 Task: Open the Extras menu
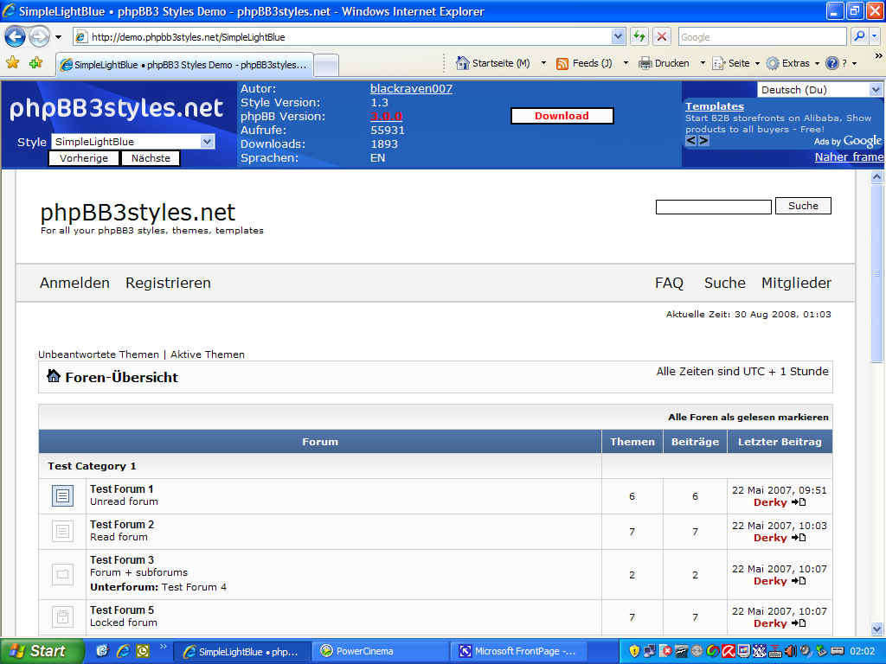pos(793,63)
